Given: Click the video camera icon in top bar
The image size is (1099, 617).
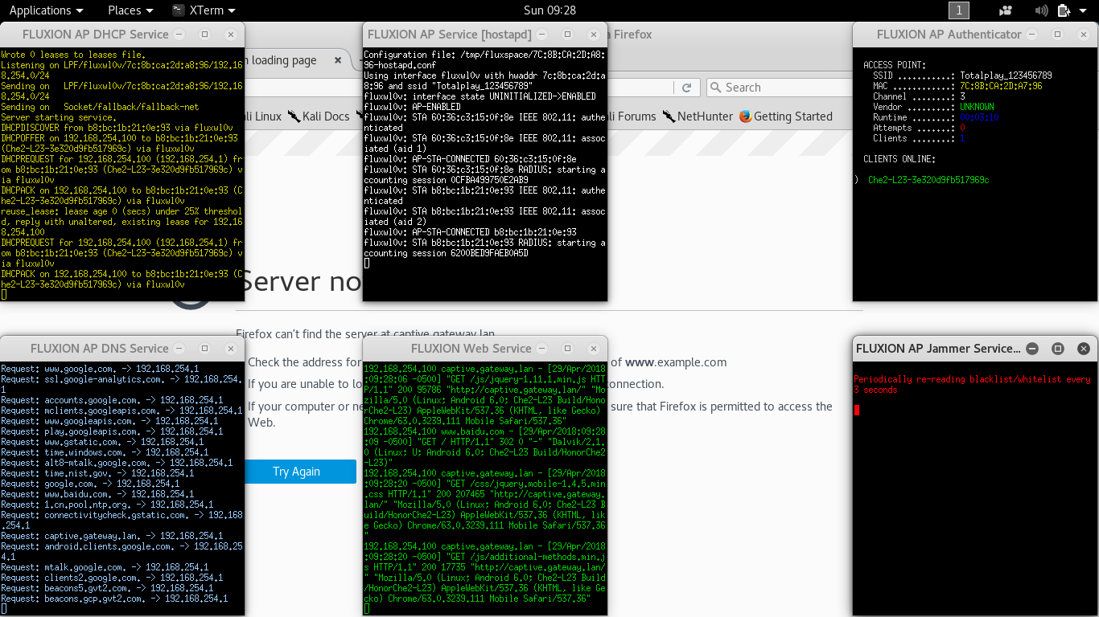Looking at the screenshot, I should point(1006,10).
